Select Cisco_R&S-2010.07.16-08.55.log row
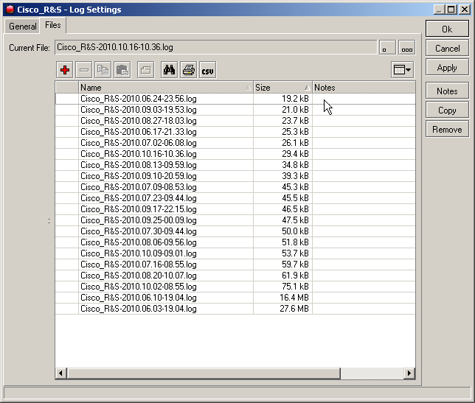Image resolution: width=475 pixels, height=403 pixels. (x=235, y=264)
